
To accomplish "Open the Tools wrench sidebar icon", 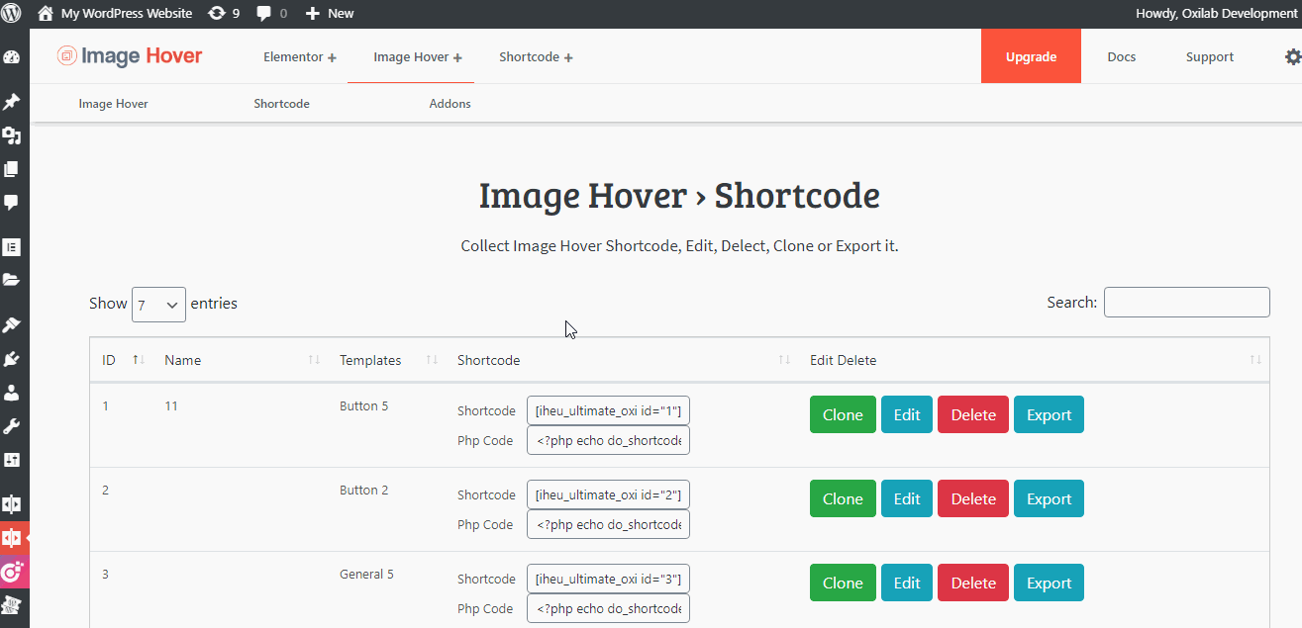I will pos(12,426).
